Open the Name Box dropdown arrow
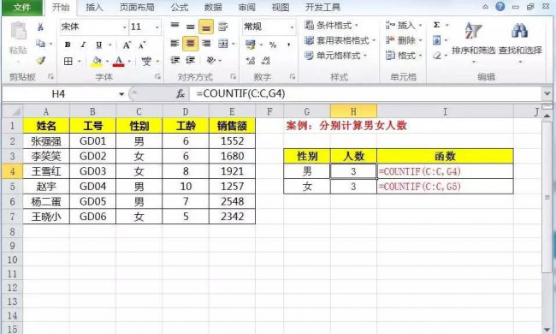 [x=121, y=94]
